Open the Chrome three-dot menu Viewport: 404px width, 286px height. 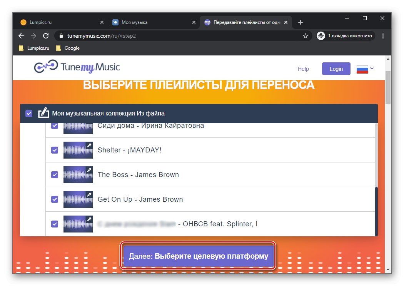383,35
